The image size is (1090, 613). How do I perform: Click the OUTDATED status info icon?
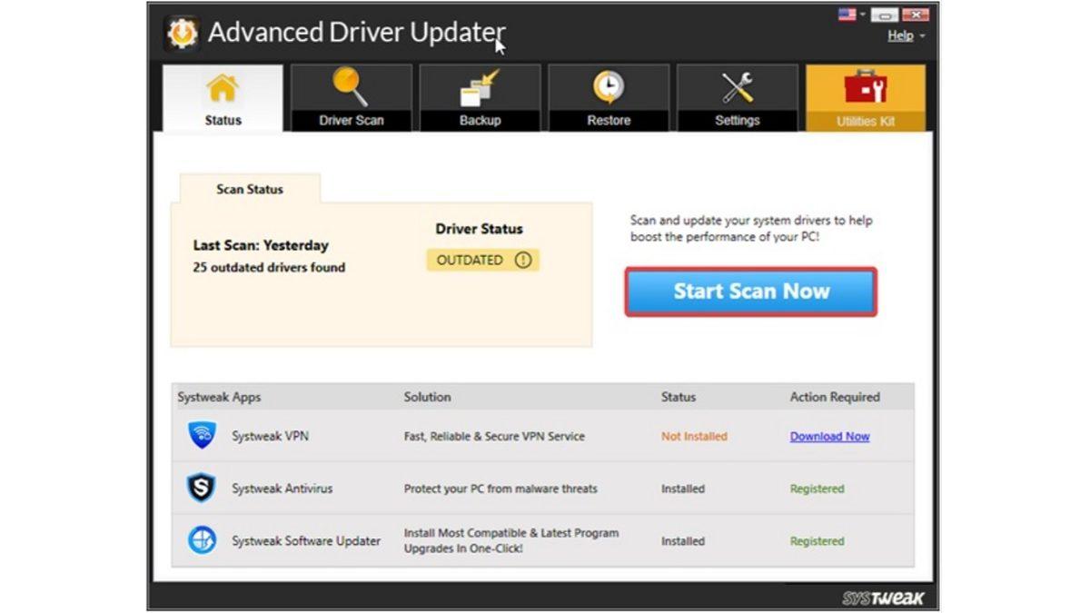[522, 261]
